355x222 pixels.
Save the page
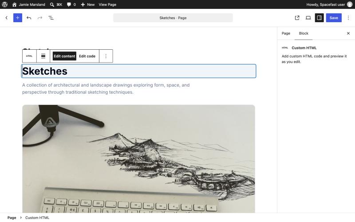click(334, 18)
